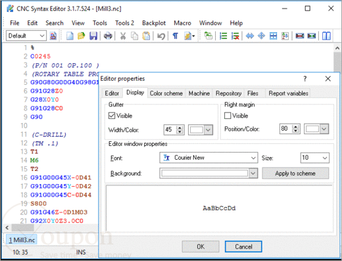Screen dimensions: 342x261
Task: Click the Apply to scheme button
Action: (x=295, y=174)
